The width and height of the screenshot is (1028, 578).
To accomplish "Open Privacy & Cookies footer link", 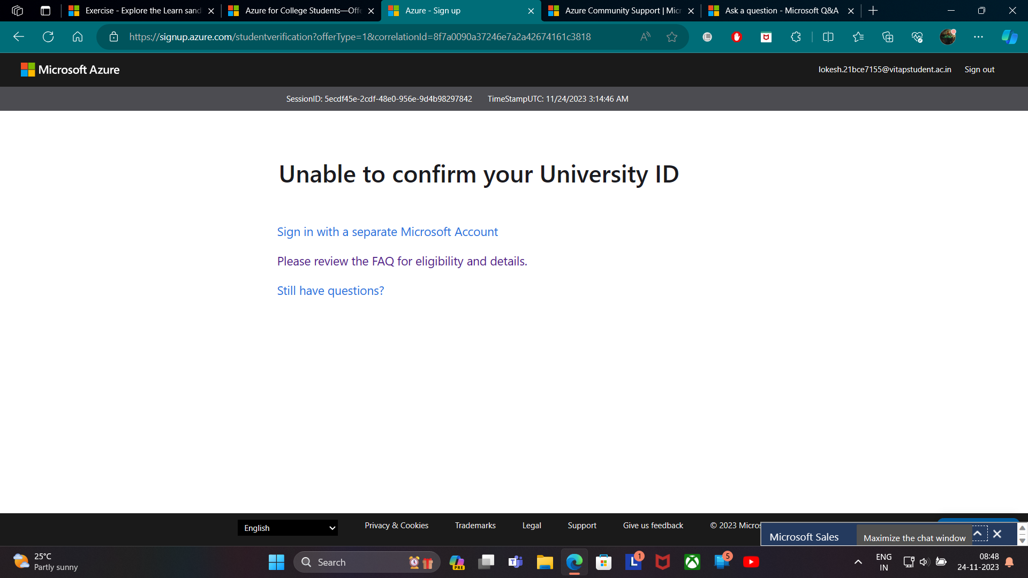I will (x=396, y=526).
